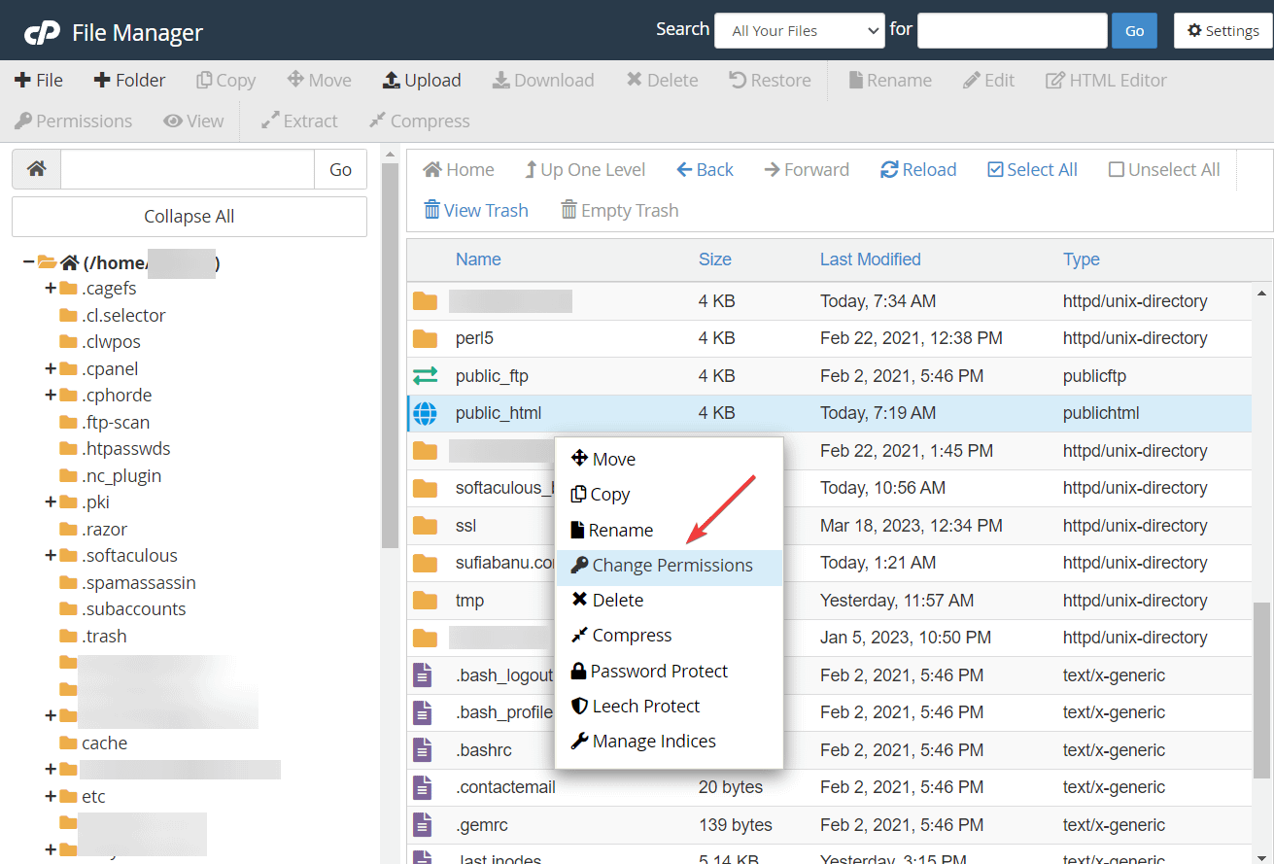Image resolution: width=1274 pixels, height=864 pixels.
Task: Deselect the highlighted public_html row
Action: (498, 412)
